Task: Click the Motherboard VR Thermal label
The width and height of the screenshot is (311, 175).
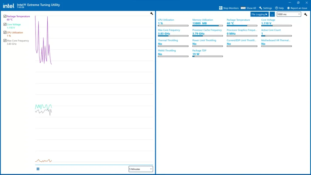Action: coord(276,40)
